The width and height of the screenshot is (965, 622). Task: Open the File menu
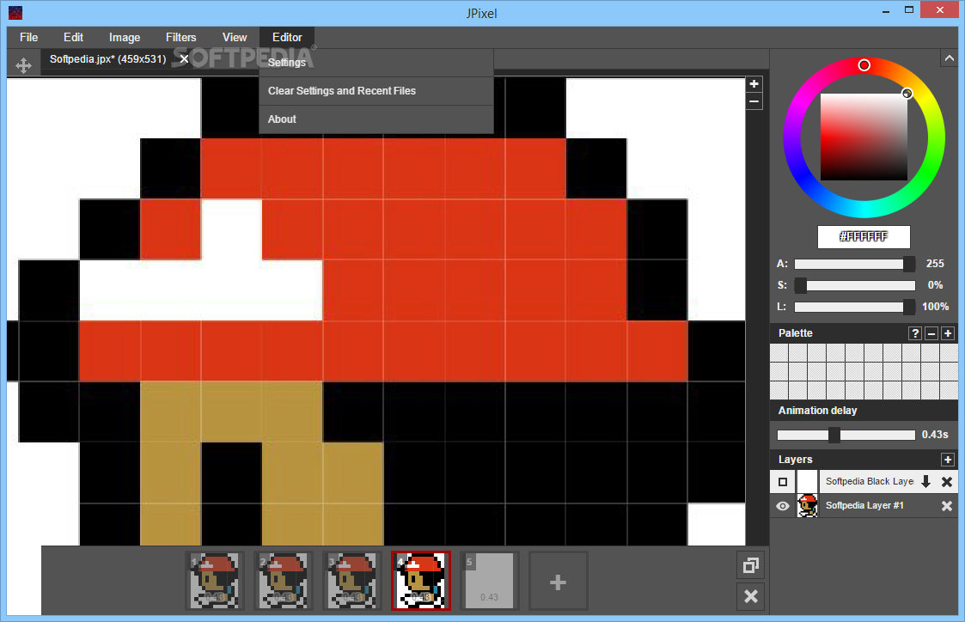click(x=29, y=38)
